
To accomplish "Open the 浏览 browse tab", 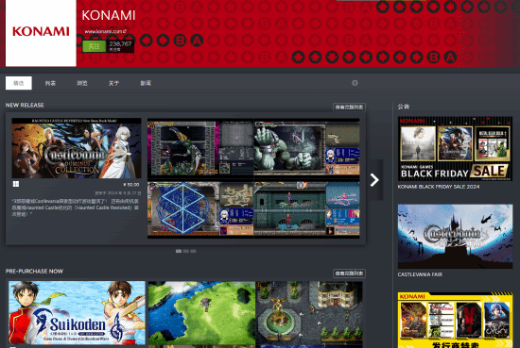I will [x=82, y=83].
